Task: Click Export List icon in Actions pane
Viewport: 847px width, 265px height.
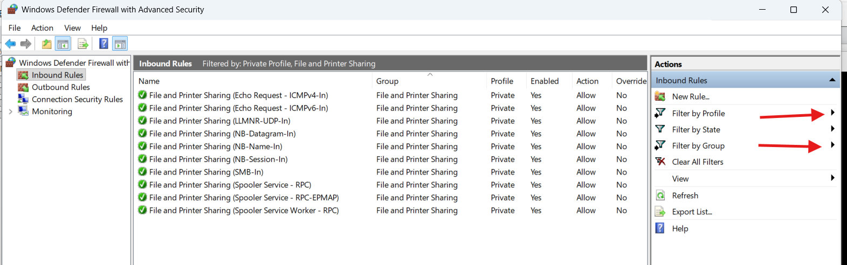Action: point(660,212)
